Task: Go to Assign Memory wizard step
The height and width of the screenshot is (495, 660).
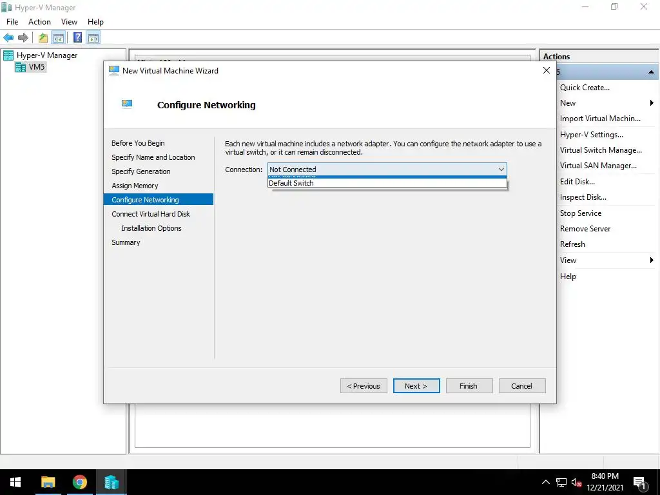Action: point(135,186)
